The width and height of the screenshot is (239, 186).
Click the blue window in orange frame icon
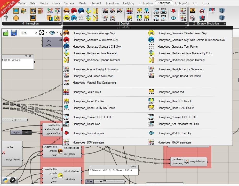16,11
